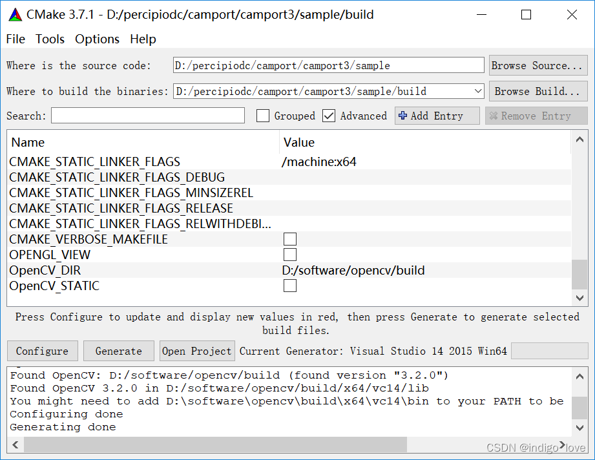The height and width of the screenshot is (460, 595).
Task: Toggle the CMAKE_VERBOSE_MAKEFILE checkbox
Action: (x=290, y=239)
